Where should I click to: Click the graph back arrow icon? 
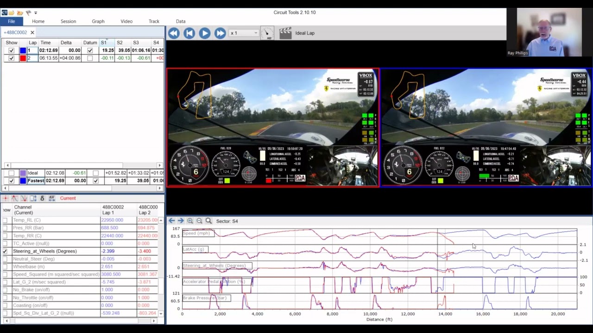pos(171,221)
